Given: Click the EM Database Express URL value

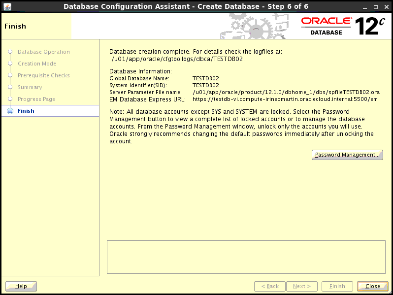Looking at the screenshot, I should pos(285,99).
